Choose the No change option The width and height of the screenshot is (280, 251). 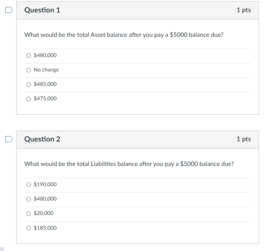point(28,70)
